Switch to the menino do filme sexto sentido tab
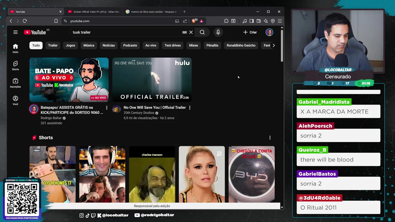395x222 pixels. (x=151, y=12)
